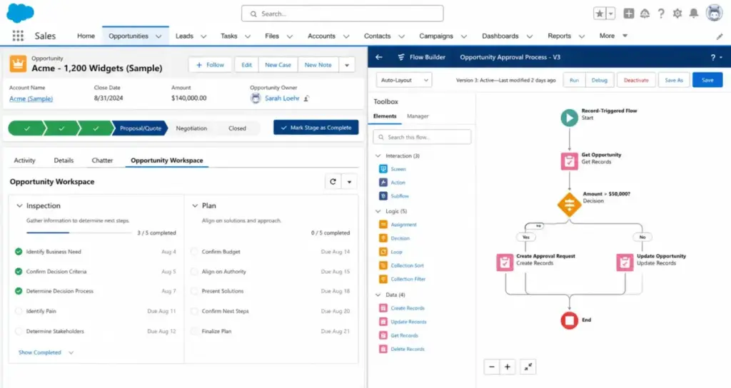Open the Salesforce help question mark icon
The width and height of the screenshot is (731, 388).
[x=661, y=14]
